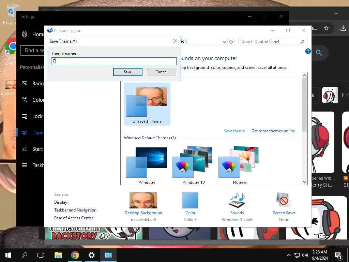The image size is (349, 262).
Task: Open Task View on the taskbar
Action: (41, 255)
